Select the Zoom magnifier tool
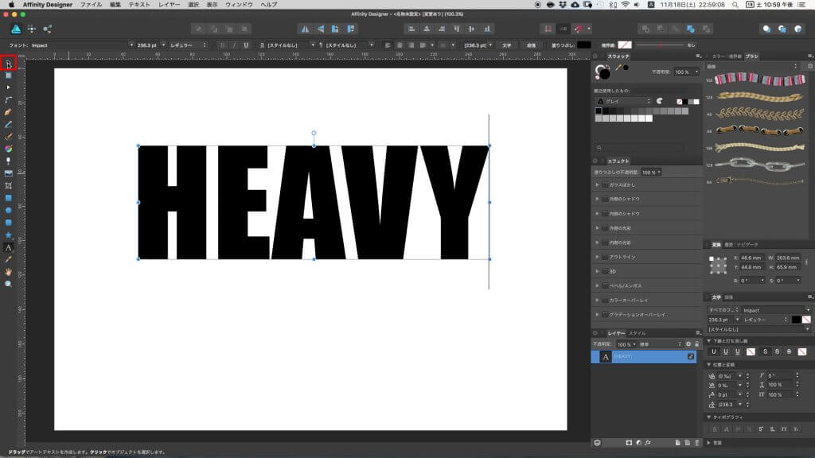The image size is (815, 458). tap(8, 284)
